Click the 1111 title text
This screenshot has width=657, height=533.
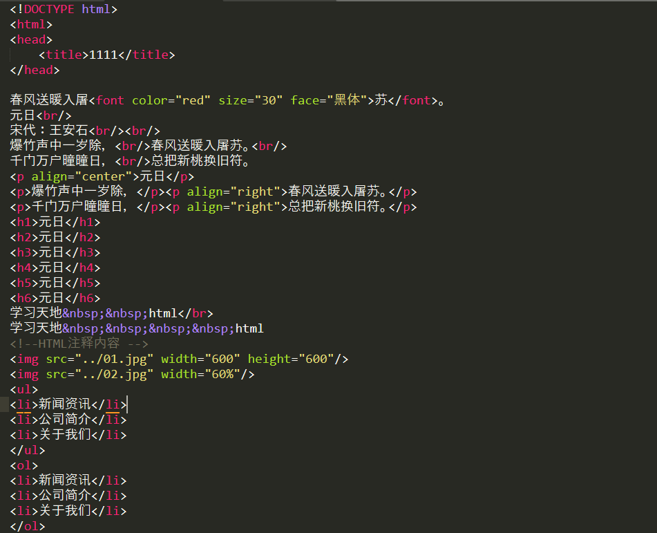(103, 55)
